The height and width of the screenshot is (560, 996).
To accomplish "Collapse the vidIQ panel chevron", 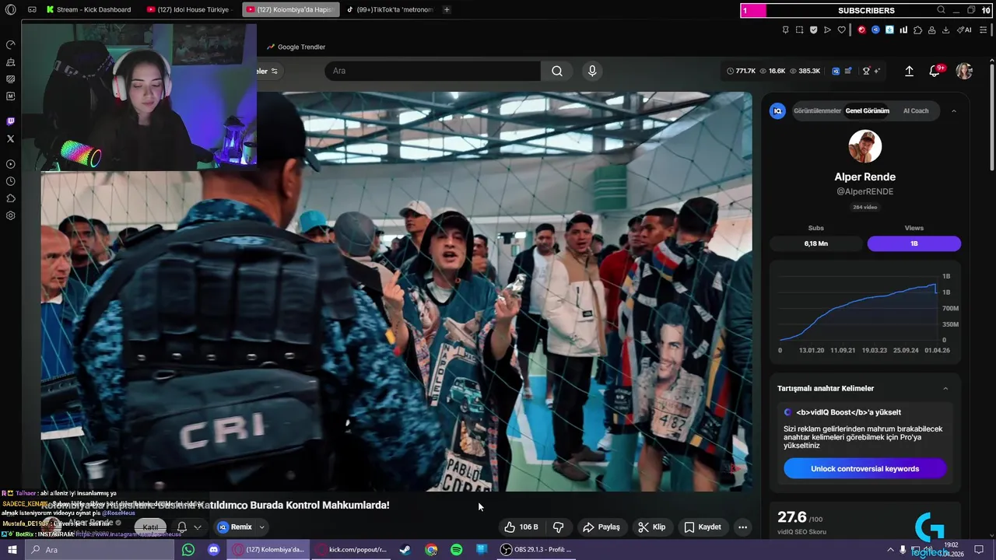I will tap(954, 111).
